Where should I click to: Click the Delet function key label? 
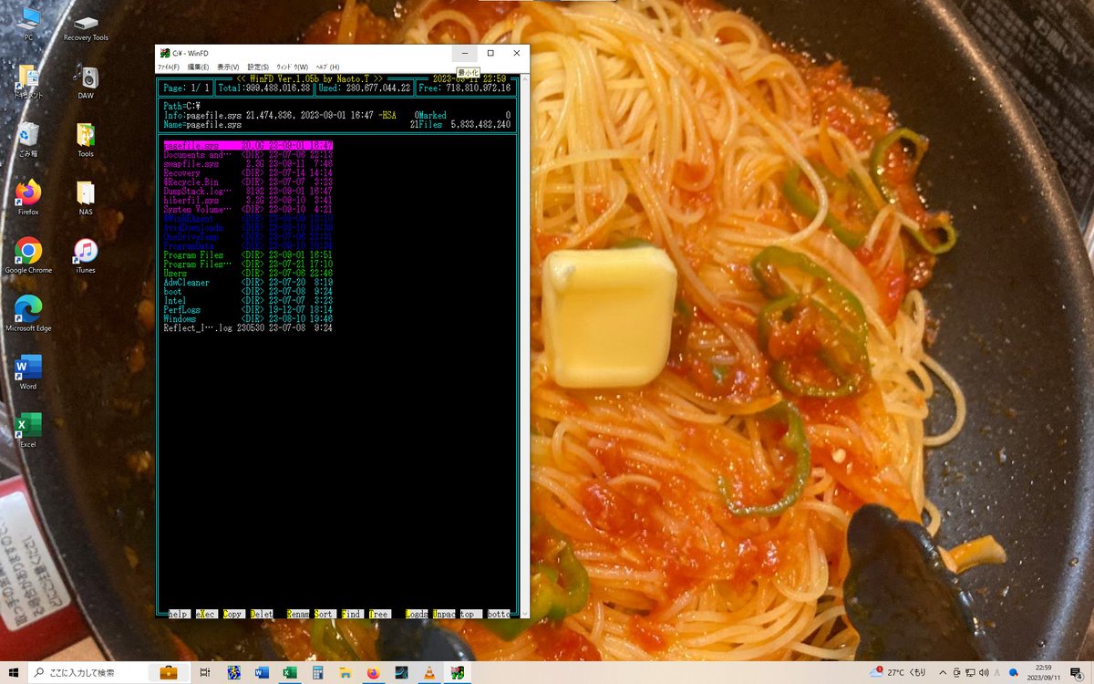tap(262, 614)
